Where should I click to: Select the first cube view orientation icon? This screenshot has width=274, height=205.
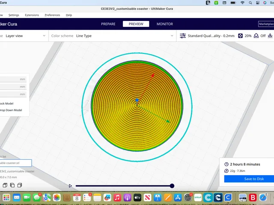(5, 185)
